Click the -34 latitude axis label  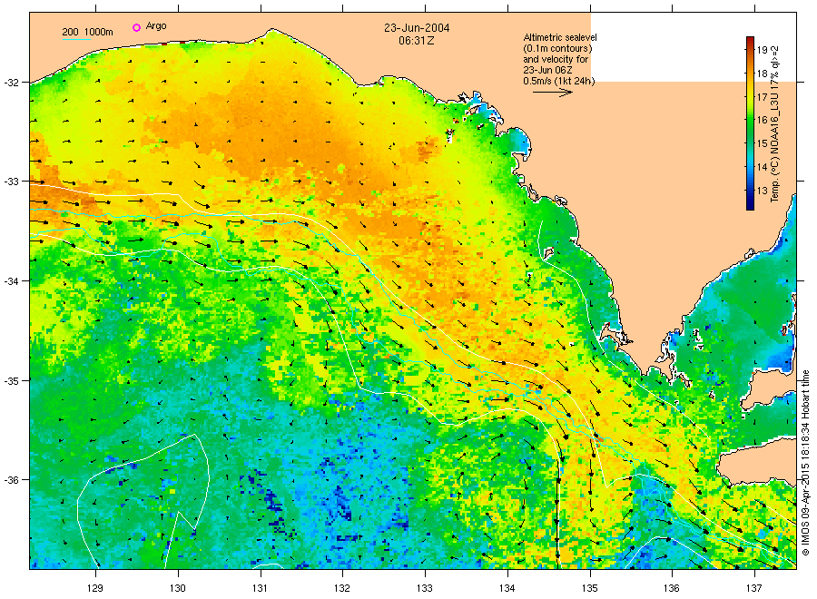(12, 280)
